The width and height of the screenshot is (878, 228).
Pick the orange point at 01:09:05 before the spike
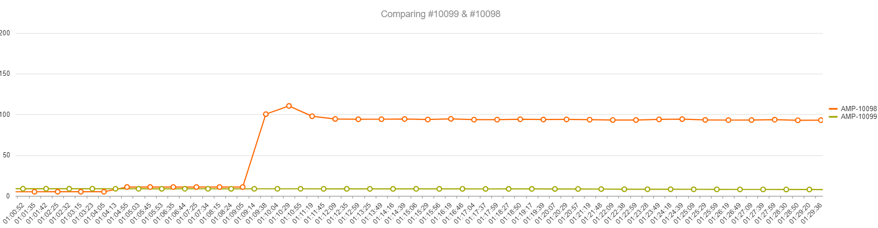[242, 187]
